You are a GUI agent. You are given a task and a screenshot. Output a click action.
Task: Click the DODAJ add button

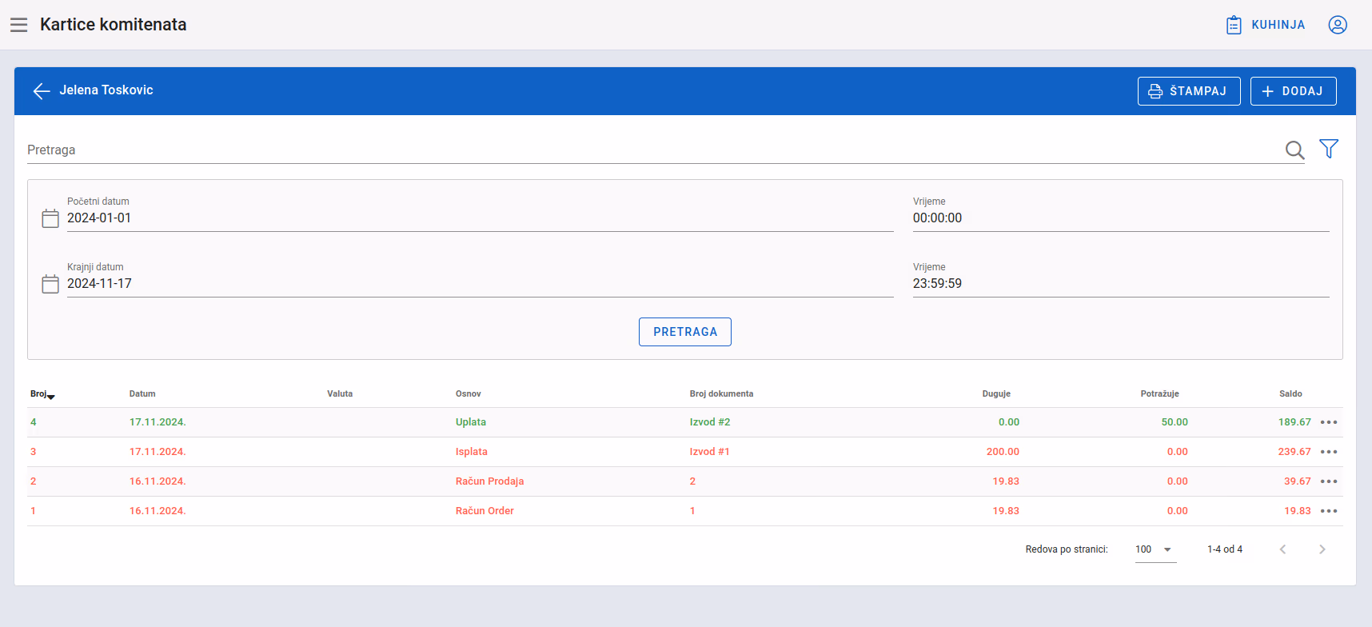pos(1293,91)
